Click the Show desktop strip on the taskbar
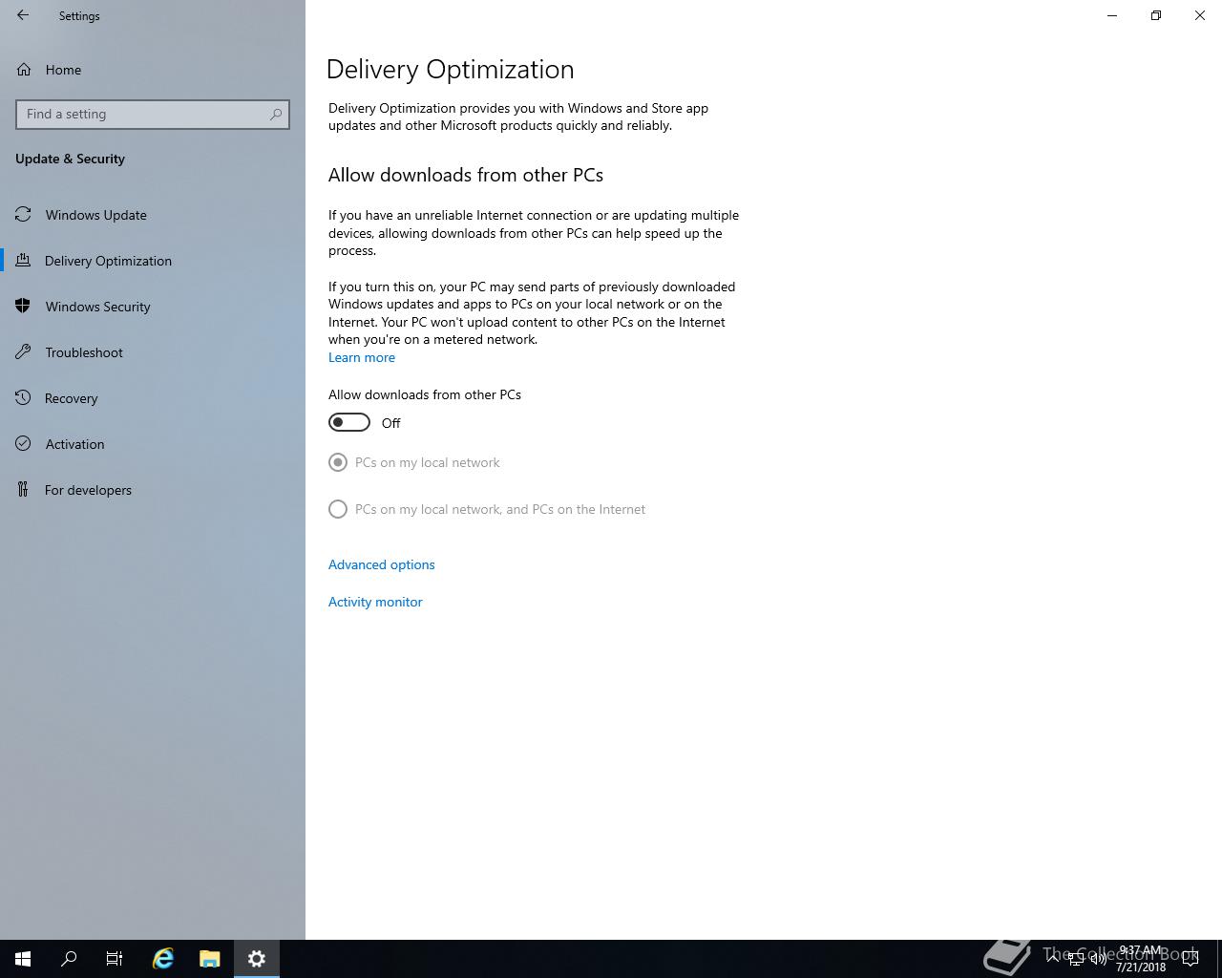This screenshot has width=1222, height=978. click(x=1219, y=959)
